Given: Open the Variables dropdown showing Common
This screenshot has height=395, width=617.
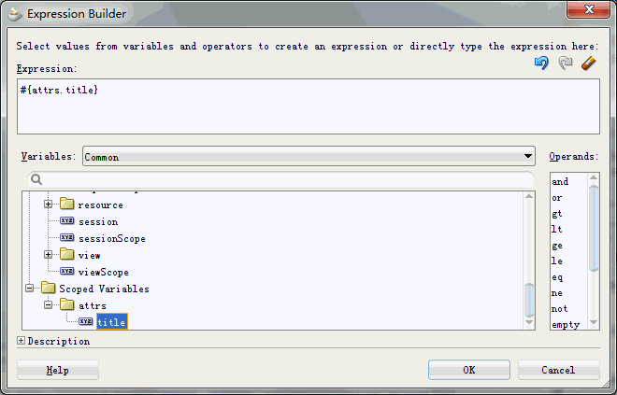Looking at the screenshot, I should click(x=308, y=157).
